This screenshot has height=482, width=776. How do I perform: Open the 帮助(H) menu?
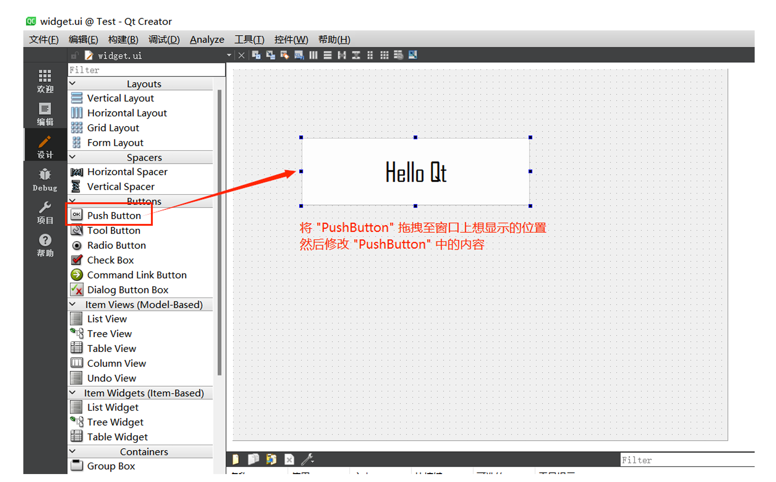click(334, 39)
